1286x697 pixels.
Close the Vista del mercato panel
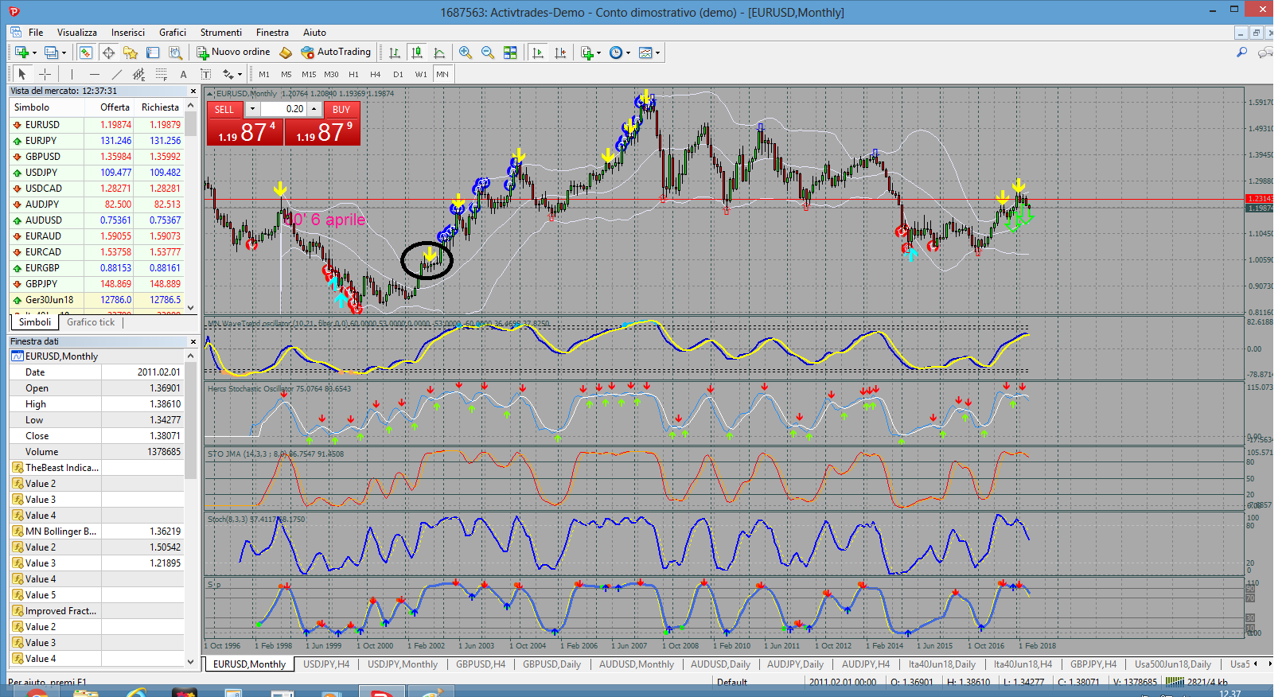click(193, 91)
